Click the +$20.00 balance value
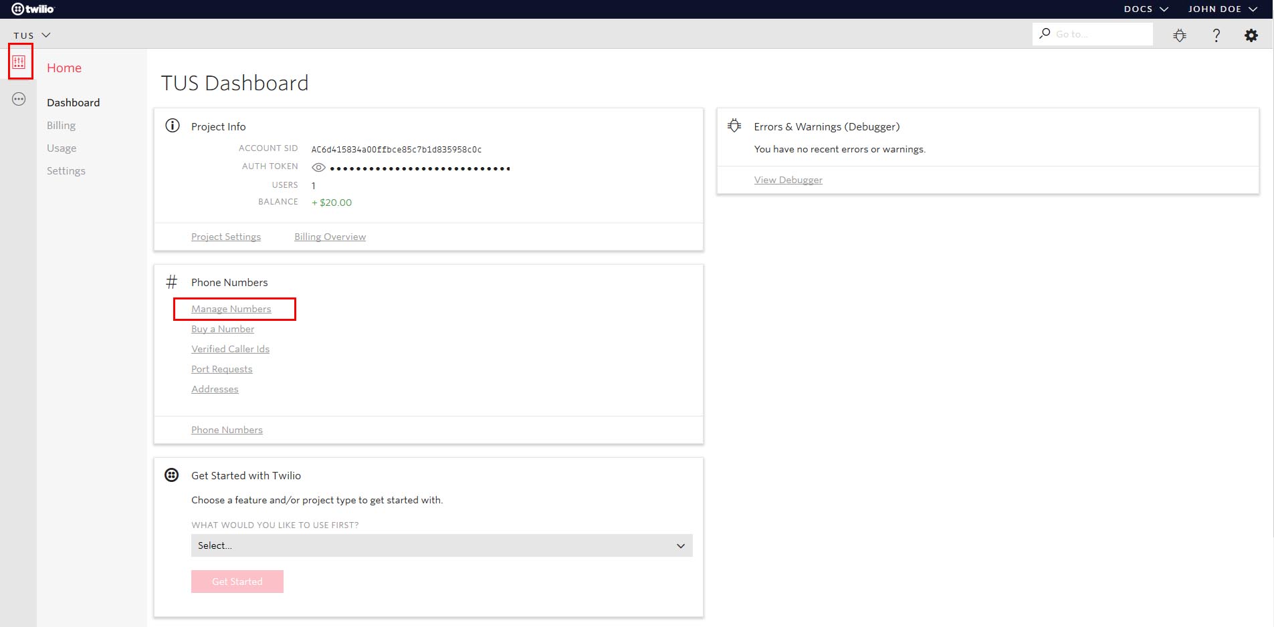Viewport: 1274px width, 627px height. pos(332,203)
